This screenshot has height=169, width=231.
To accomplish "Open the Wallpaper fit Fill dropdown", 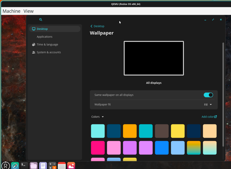I will pyautogui.click(x=208, y=104).
